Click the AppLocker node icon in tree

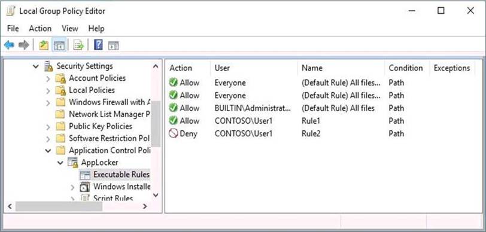click(72, 162)
